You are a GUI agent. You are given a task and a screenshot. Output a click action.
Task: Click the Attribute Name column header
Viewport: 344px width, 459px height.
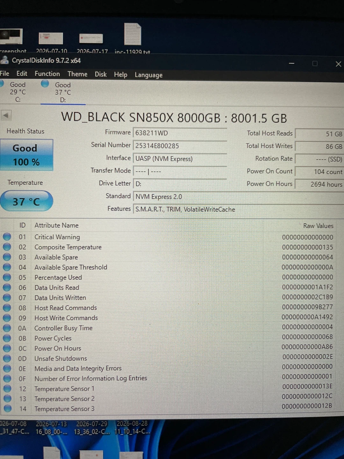tap(56, 225)
